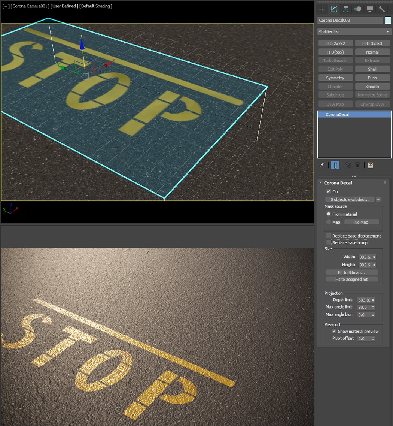Image resolution: width=393 pixels, height=426 pixels.
Task: Click the Max angle limit spinner
Action: 373,307
